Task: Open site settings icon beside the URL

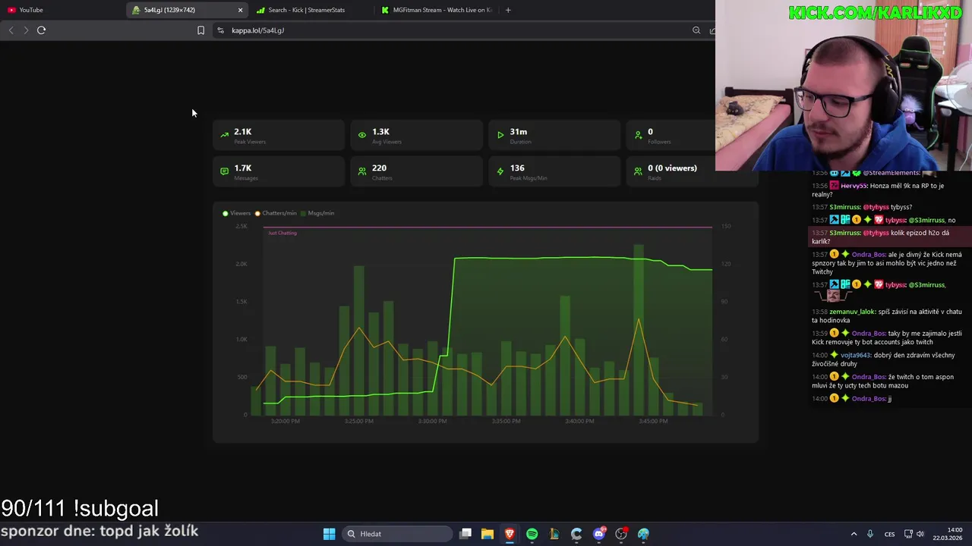Action: 220,30
